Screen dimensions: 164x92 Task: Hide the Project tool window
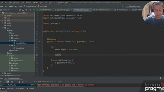(x=34, y=10)
